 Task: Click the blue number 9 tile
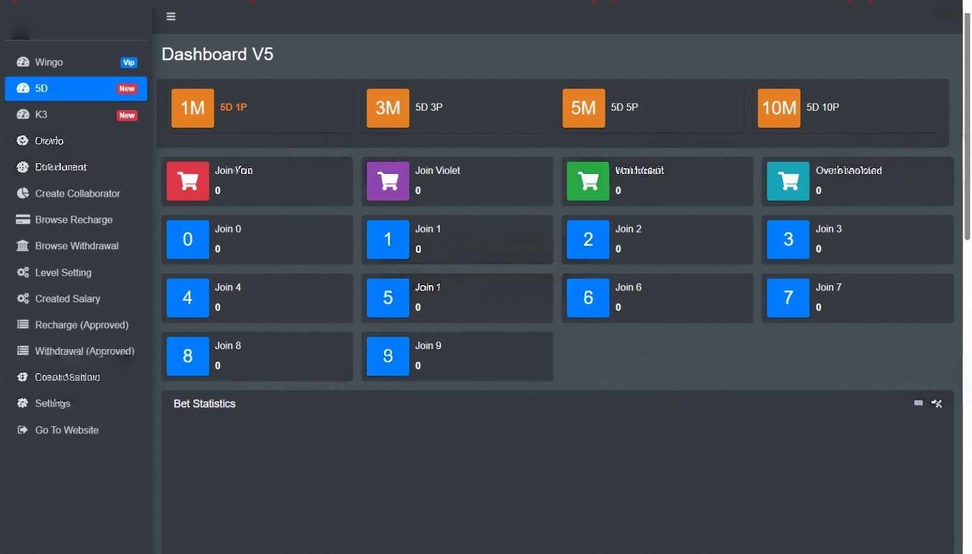[x=388, y=356]
